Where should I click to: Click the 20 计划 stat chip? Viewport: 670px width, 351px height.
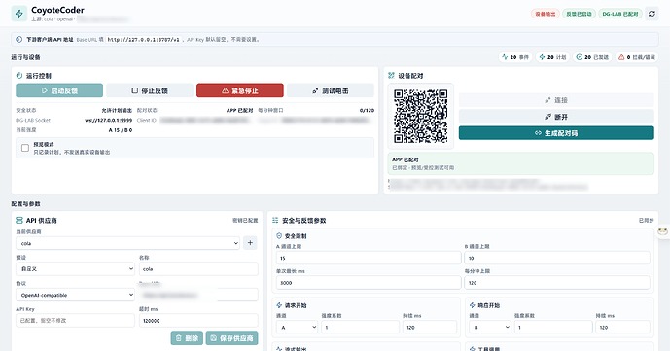pos(552,57)
